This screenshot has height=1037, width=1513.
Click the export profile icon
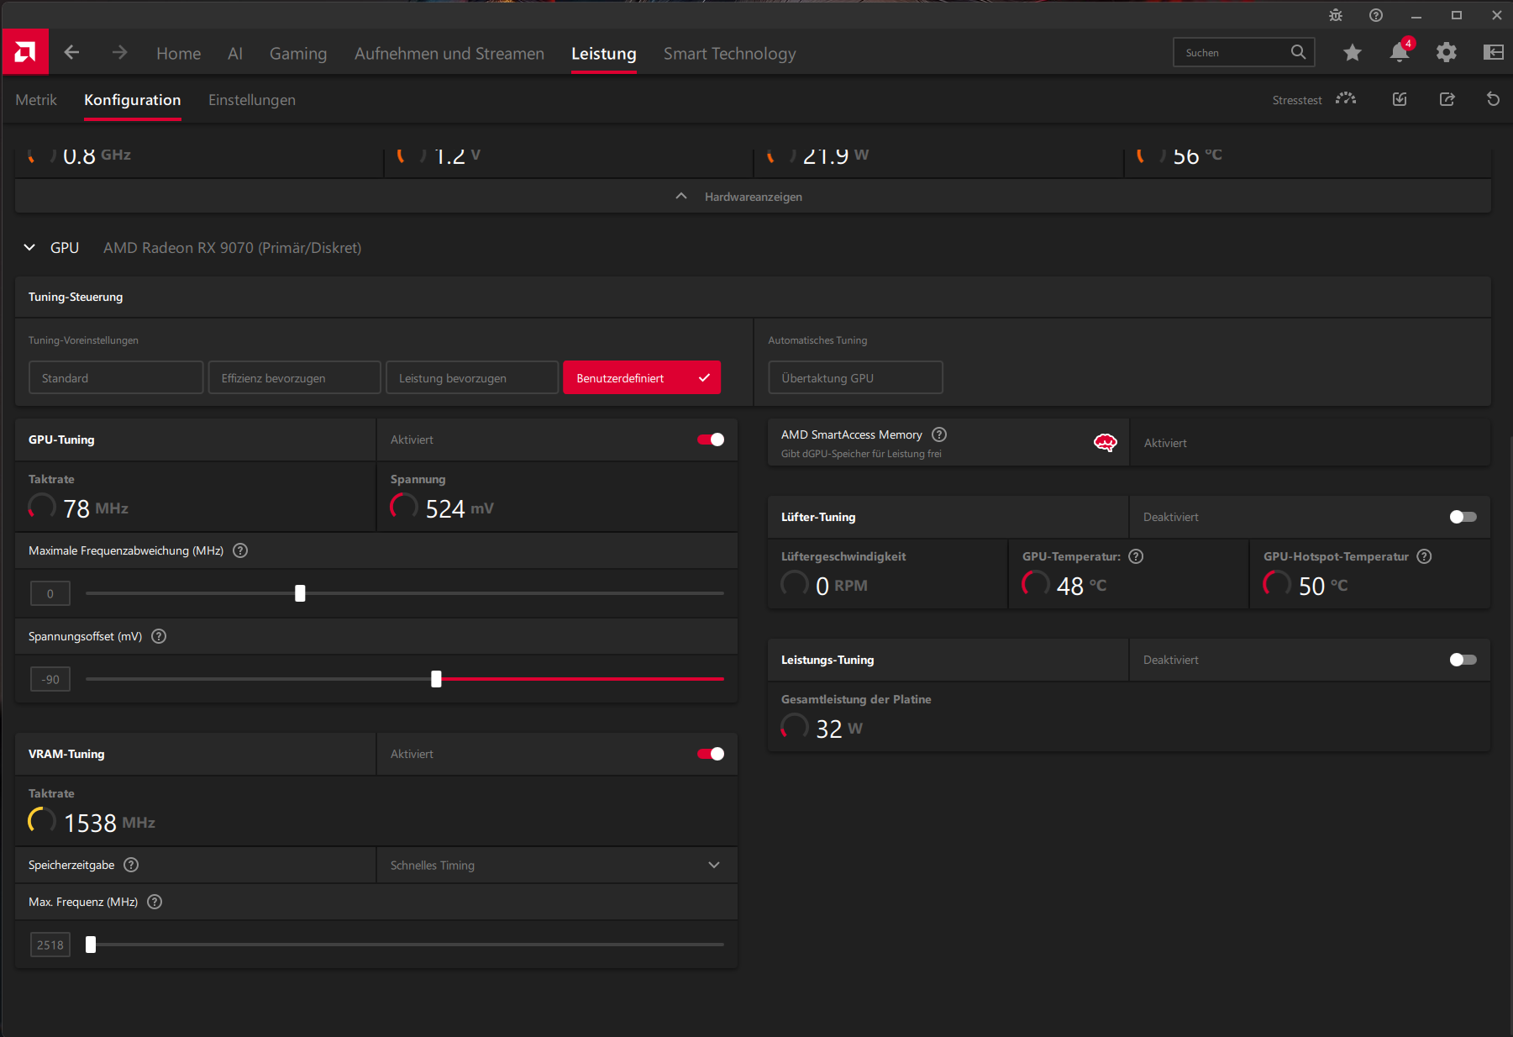click(x=1447, y=99)
